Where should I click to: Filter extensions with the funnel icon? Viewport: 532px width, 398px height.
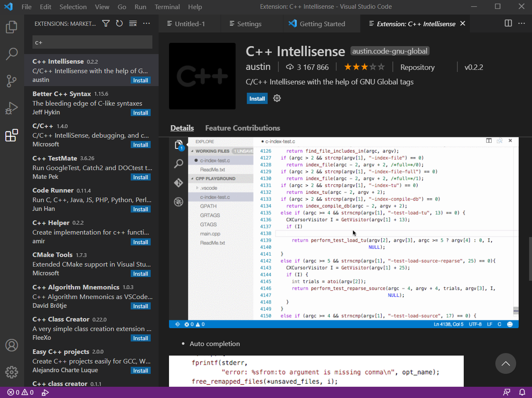106,24
